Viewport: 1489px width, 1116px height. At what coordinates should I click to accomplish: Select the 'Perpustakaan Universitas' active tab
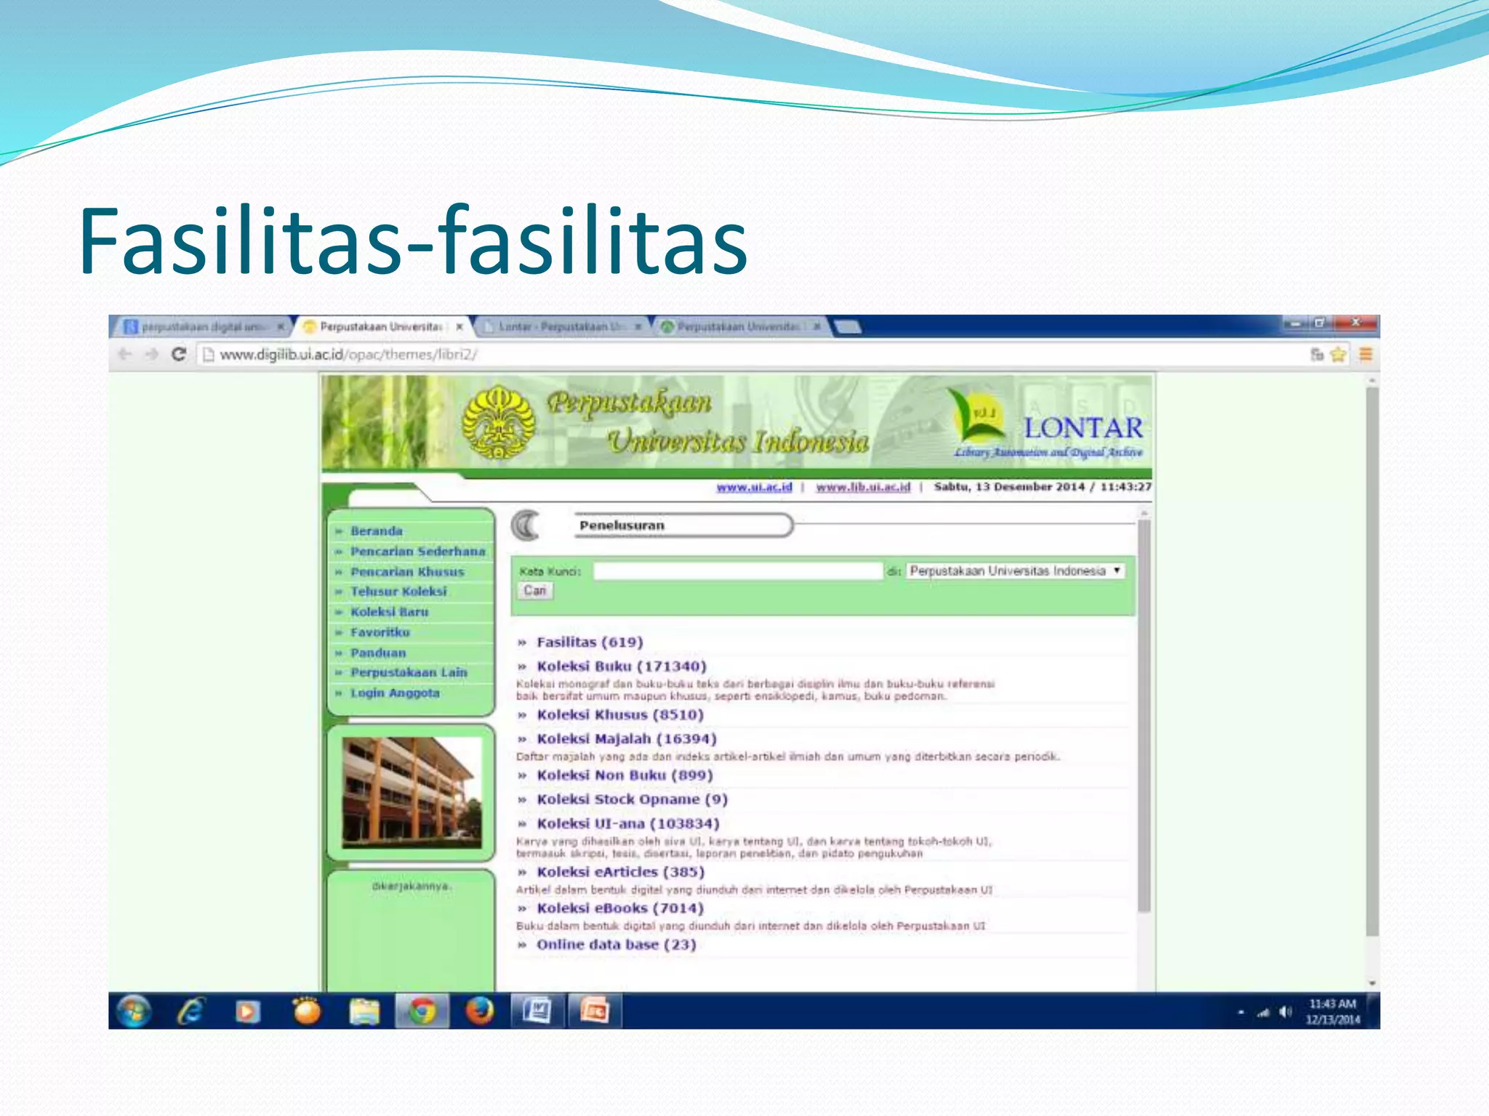(x=382, y=327)
